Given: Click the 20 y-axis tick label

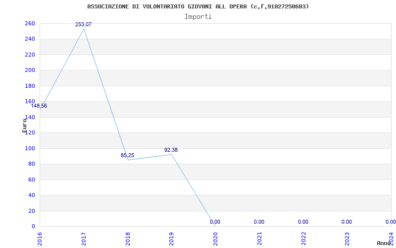Looking at the screenshot, I should tap(32, 211).
